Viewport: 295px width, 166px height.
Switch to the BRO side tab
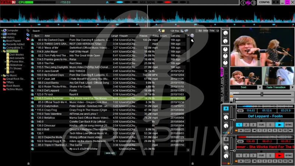coord(222,72)
